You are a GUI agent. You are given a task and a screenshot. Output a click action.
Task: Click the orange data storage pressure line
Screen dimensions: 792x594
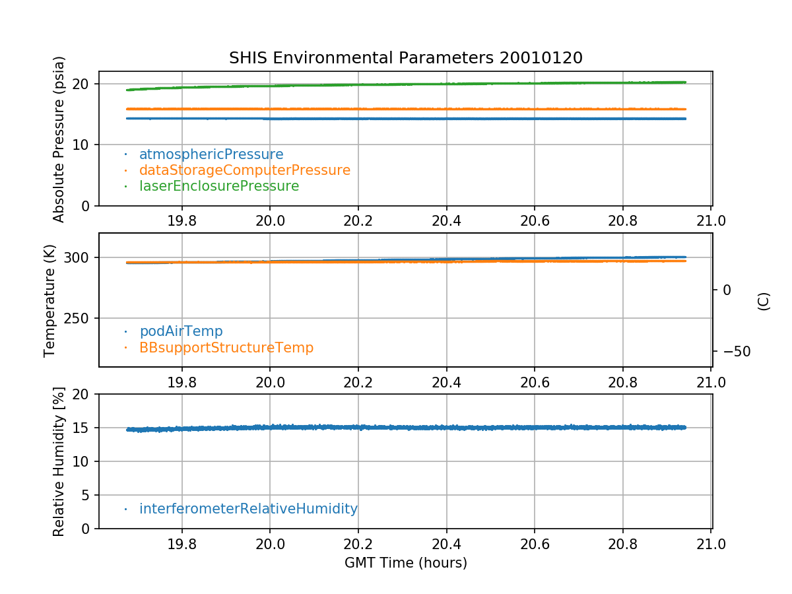396,109
